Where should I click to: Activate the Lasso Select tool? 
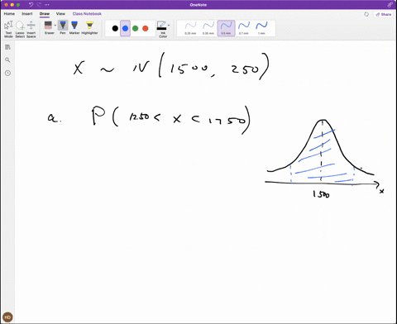pyautogui.click(x=20, y=29)
